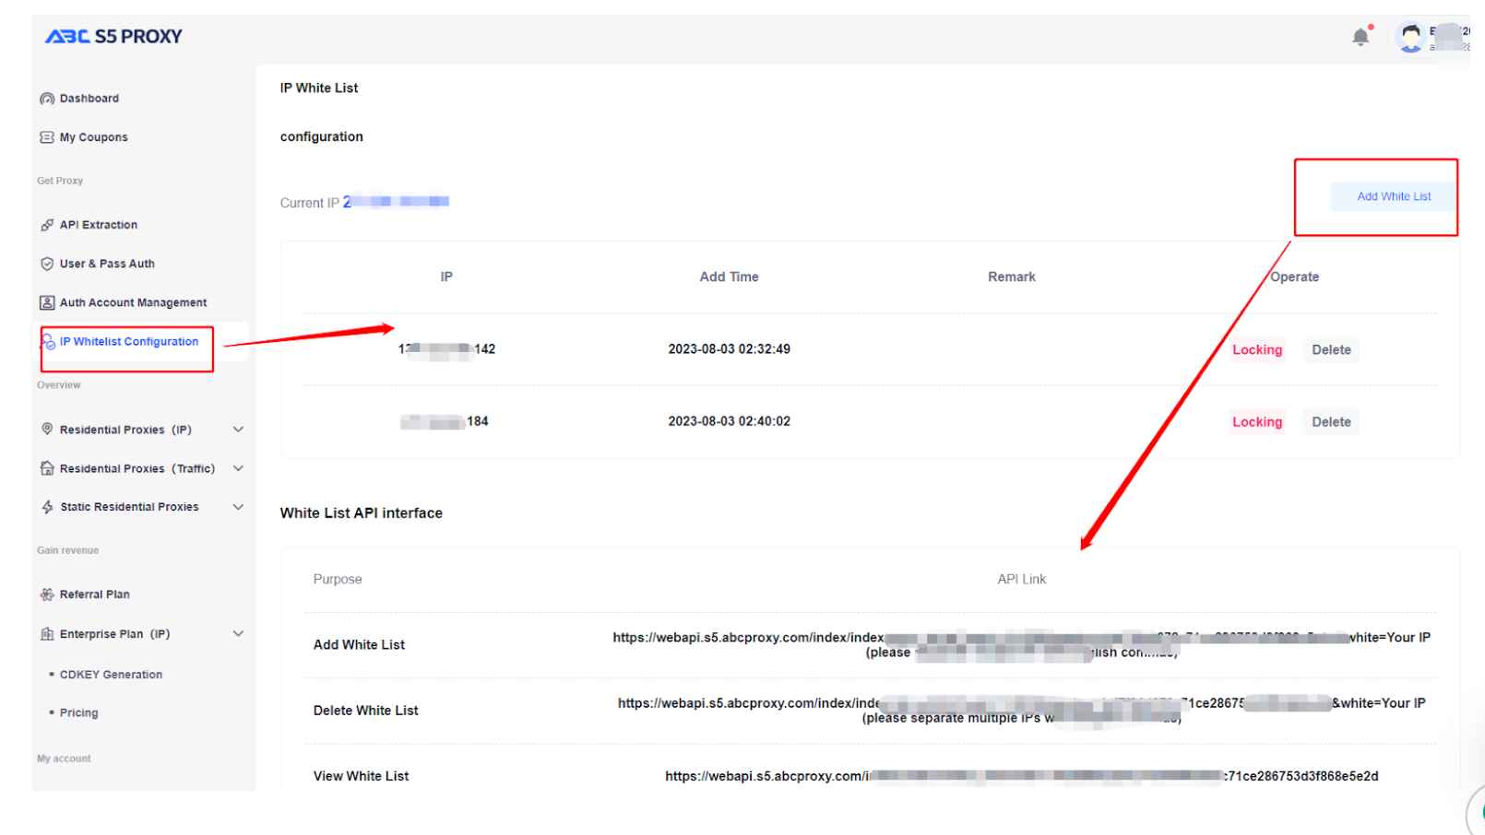Click the IP address ending in 184
Image resolution: width=1485 pixels, height=835 pixels.
tap(445, 421)
